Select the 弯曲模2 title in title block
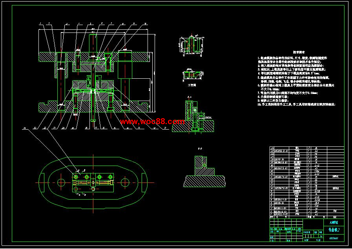Screen dimensions: 352x249 click(334, 230)
